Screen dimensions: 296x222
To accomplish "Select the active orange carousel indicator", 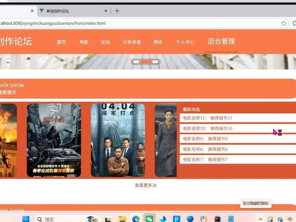I will [146, 62].
